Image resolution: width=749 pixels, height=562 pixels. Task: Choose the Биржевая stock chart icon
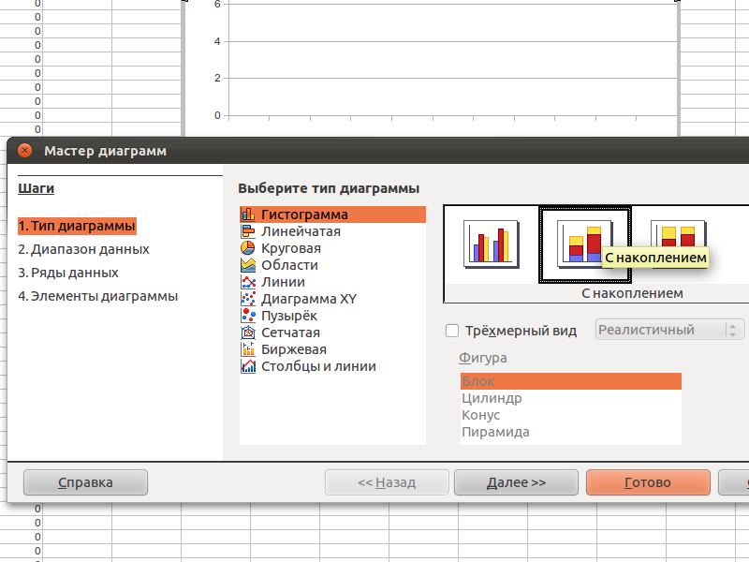tap(249, 349)
